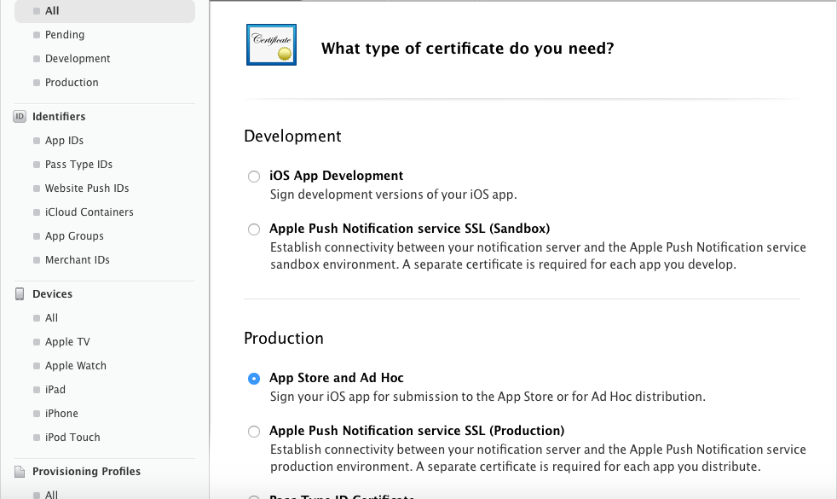Open App Groups section
837x499 pixels.
(x=74, y=236)
